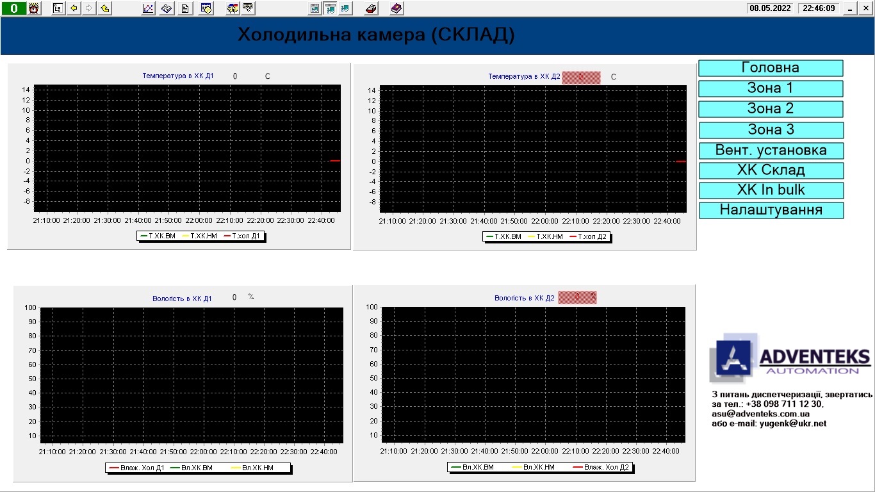Click the green alarm counter showing 0
Image resolution: width=875 pixels, height=492 pixels.
point(13,8)
